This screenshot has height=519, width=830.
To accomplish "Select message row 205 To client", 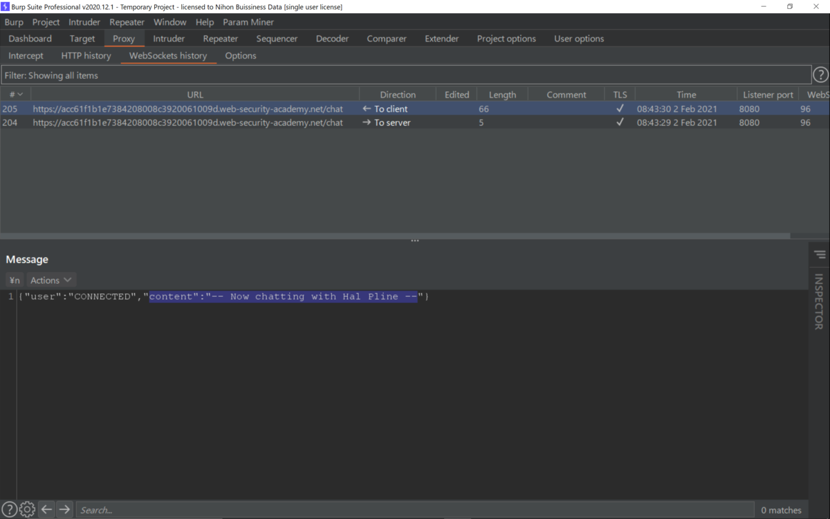I will pos(415,109).
